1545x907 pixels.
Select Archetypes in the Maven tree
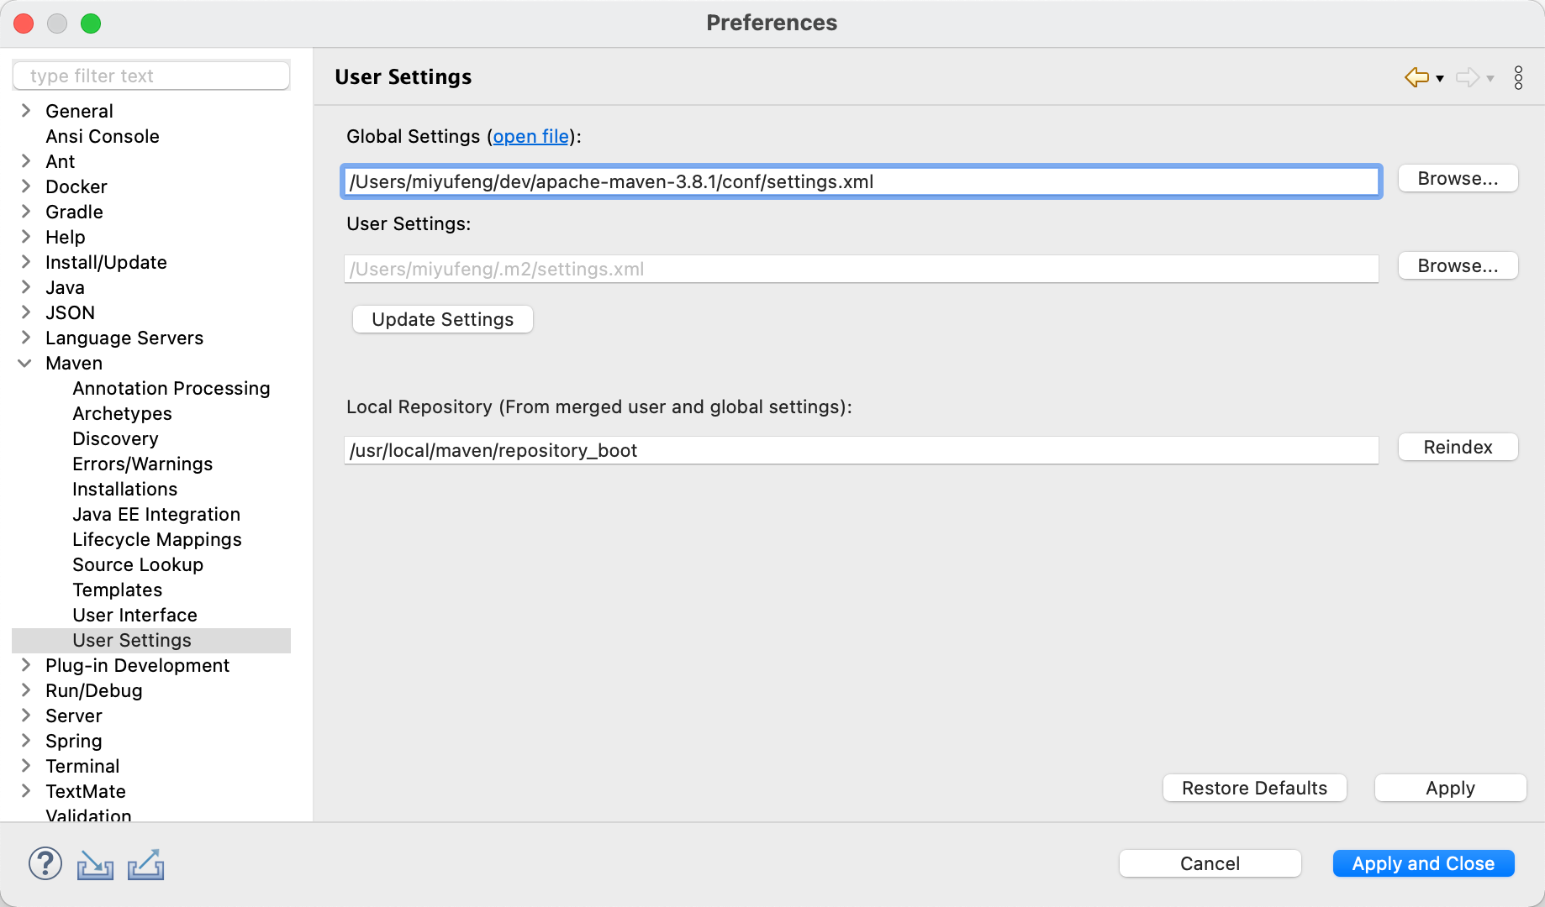tap(122, 413)
